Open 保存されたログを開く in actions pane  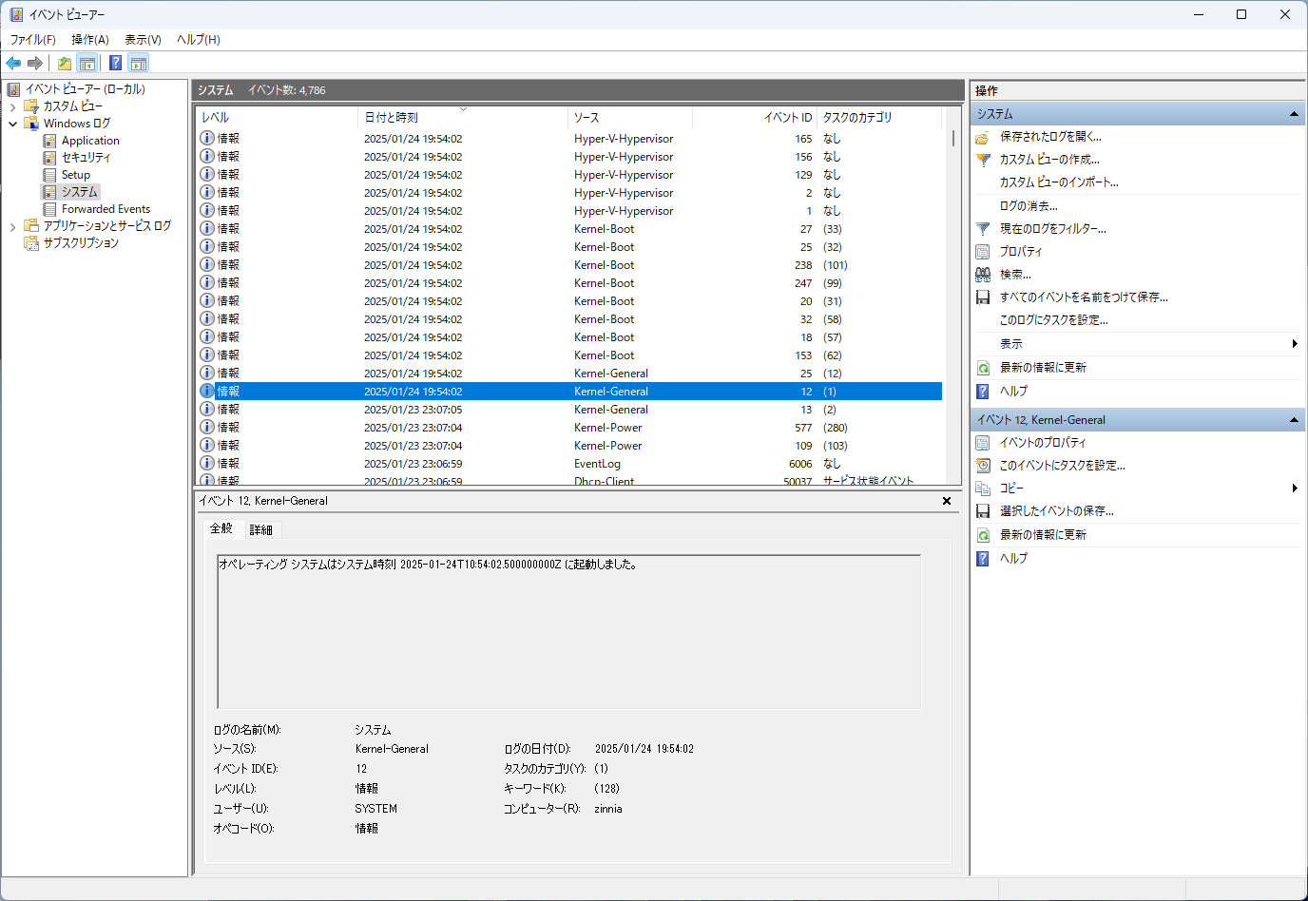tap(1049, 137)
